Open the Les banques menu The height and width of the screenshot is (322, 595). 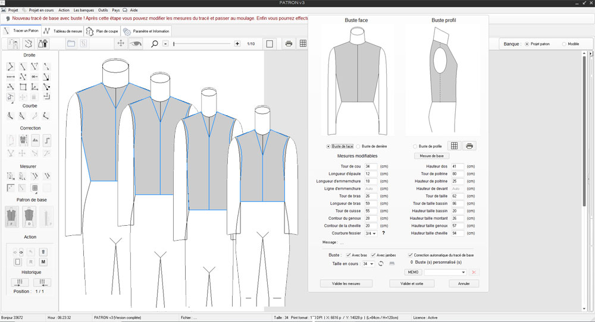click(83, 10)
